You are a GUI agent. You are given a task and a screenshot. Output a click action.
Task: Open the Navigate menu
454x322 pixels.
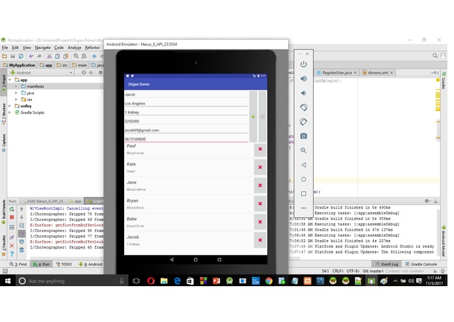(42, 48)
